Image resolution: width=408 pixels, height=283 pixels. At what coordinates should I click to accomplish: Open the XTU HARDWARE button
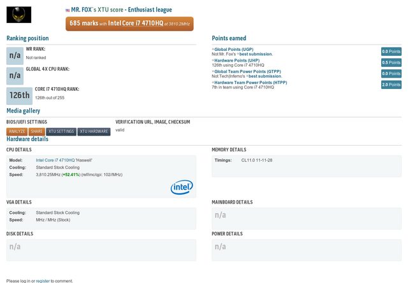94,132
